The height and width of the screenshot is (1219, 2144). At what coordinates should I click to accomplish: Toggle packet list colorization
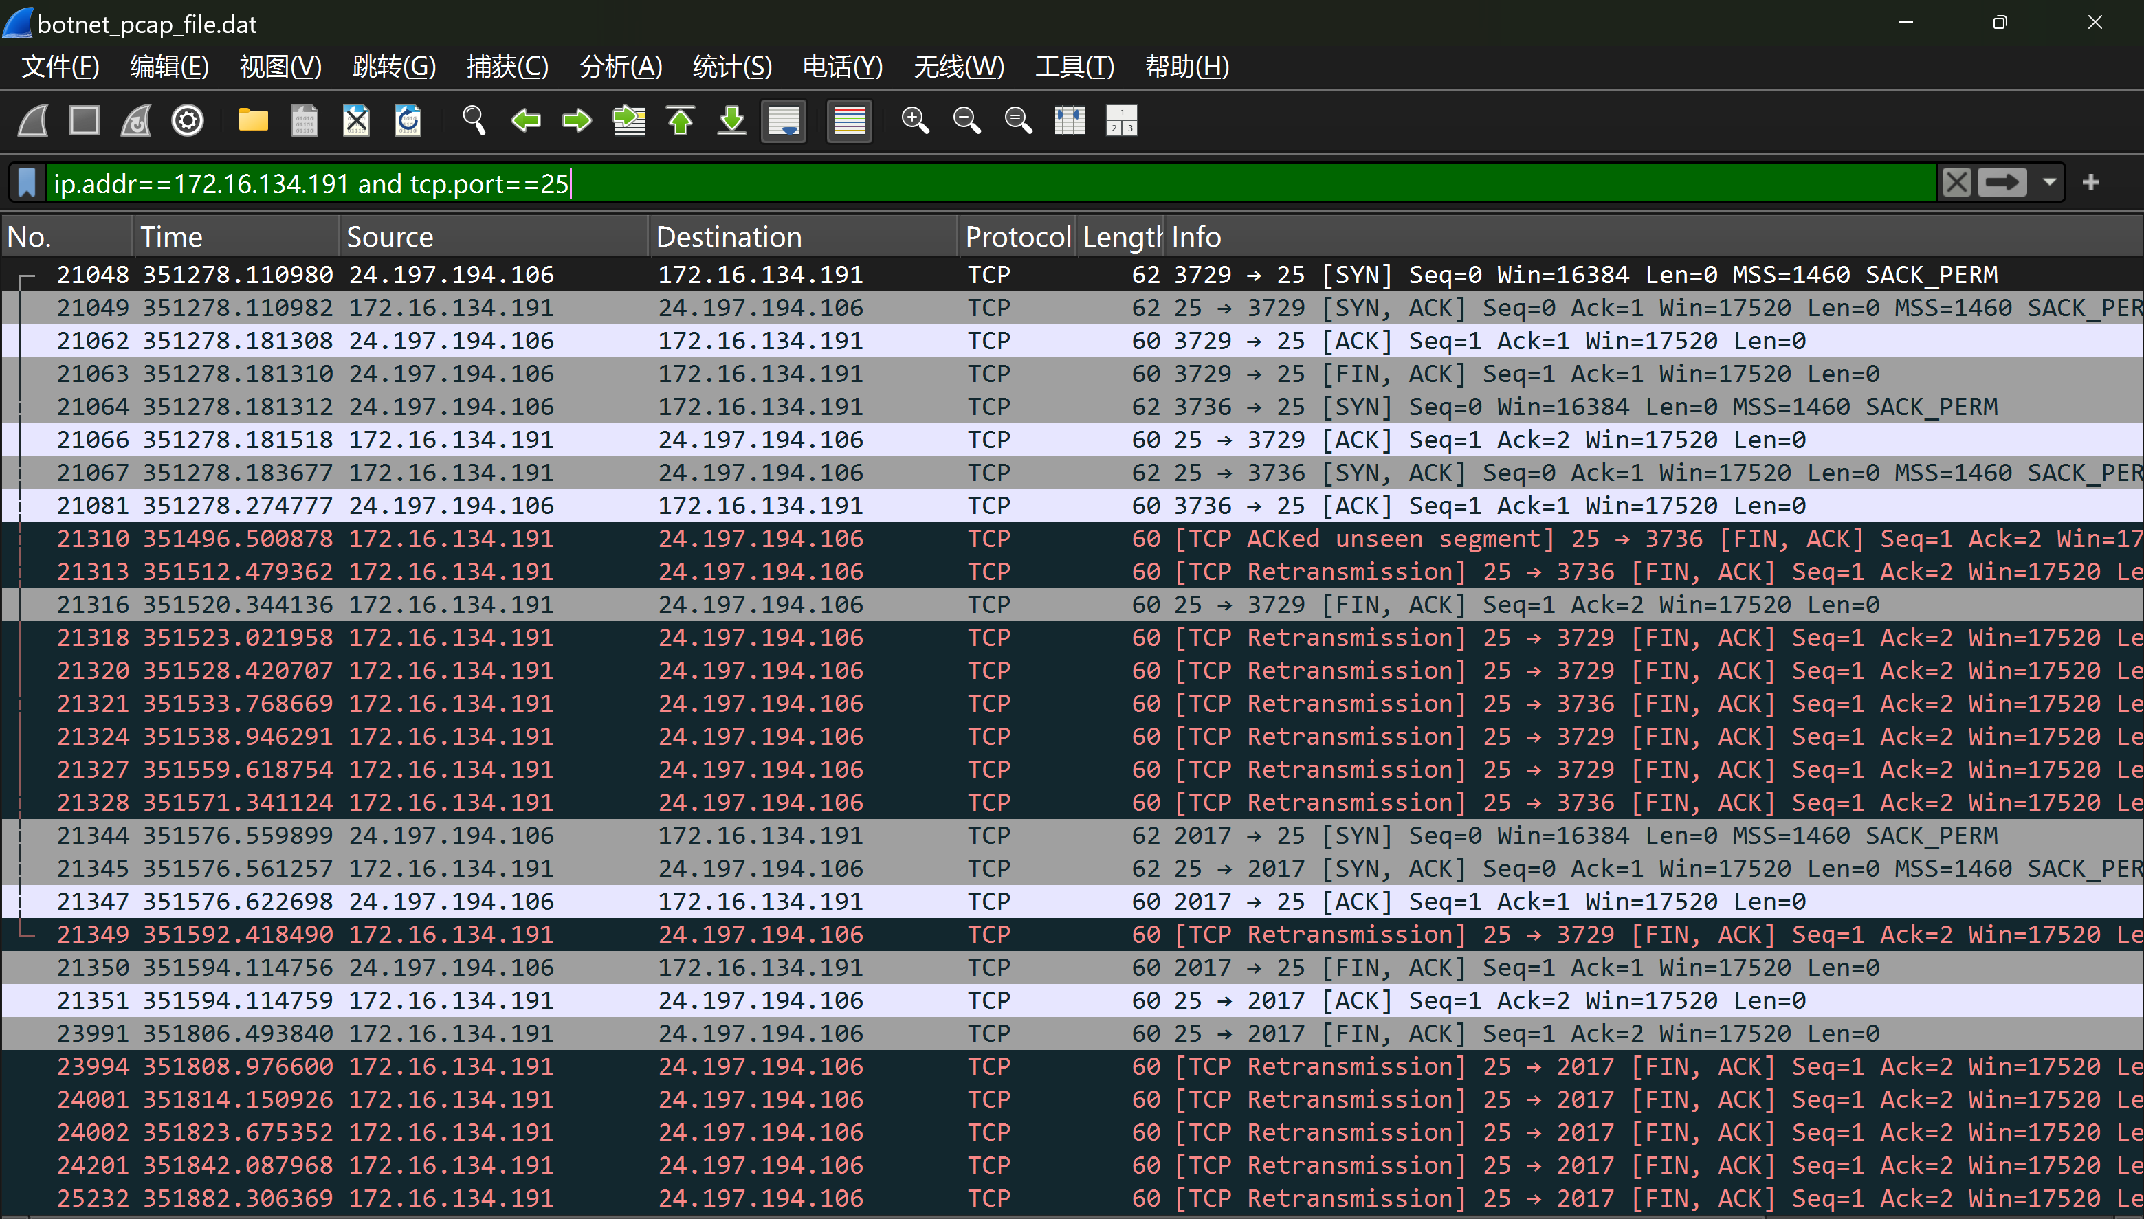click(848, 120)
